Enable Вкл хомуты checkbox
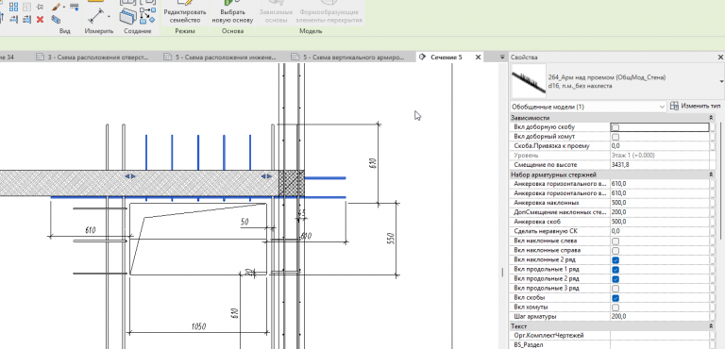 click(x=615, y=307)
